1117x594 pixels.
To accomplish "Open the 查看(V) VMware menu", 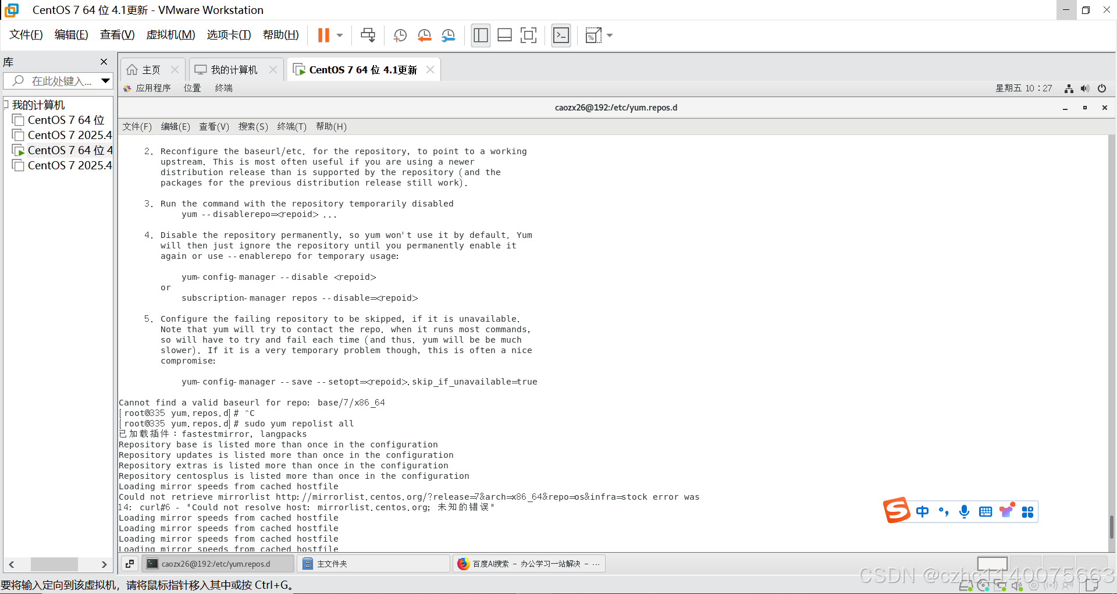I will (118, 35).
